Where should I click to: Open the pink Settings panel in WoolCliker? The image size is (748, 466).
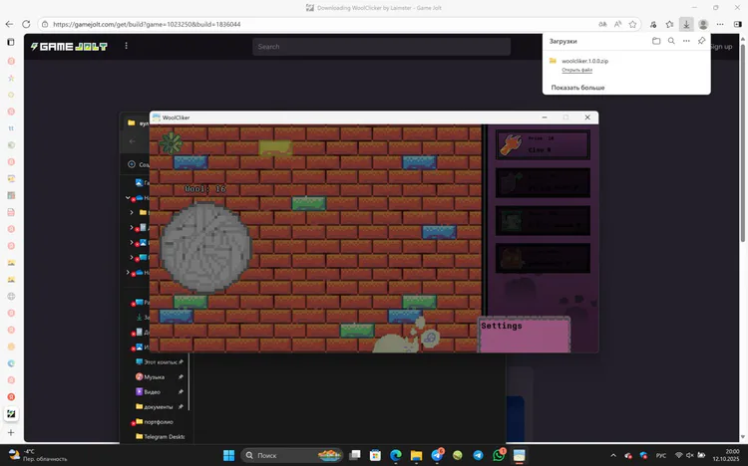pos(524,335)
